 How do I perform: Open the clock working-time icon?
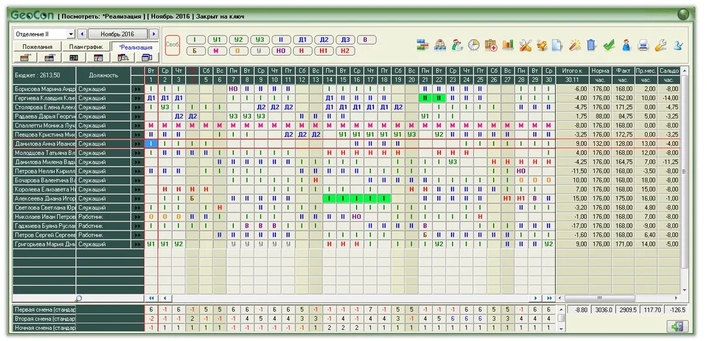[x=474, y=45]
